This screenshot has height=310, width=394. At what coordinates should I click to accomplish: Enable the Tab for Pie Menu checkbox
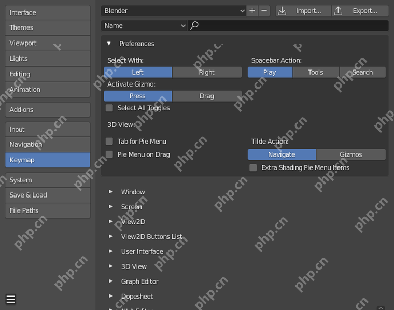tap(109, 142)
